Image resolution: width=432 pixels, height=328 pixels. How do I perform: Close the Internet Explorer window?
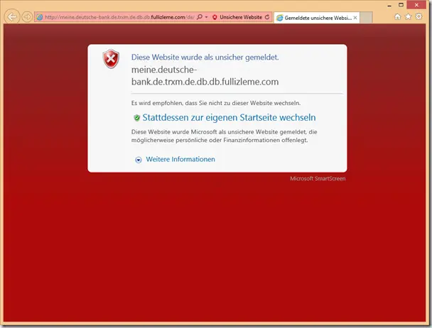[x=416, y=5]
